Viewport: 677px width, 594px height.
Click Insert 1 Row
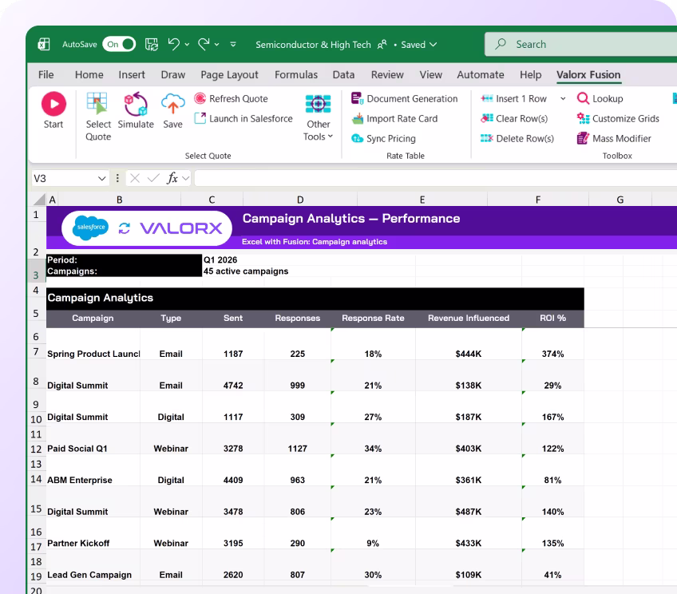click(x=514, y=98)
